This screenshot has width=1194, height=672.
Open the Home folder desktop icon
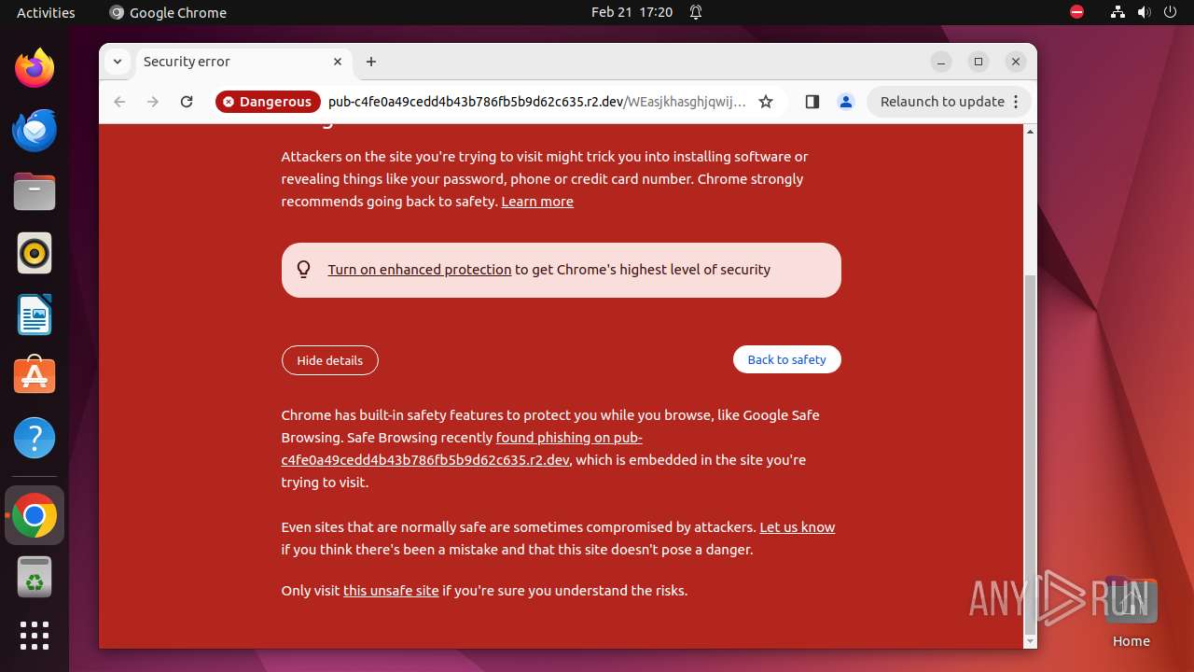pos(1131,611)
